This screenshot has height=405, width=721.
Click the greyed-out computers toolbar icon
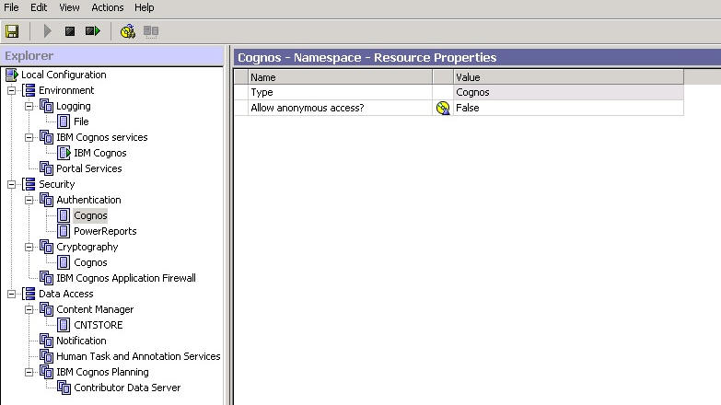coord(151,31)
